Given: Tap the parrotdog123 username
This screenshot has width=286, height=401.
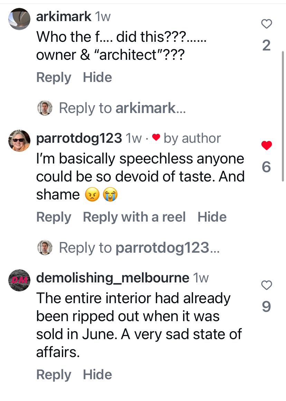Looking at the screenshot, I should pyautogui.click(x=79, y=138).
